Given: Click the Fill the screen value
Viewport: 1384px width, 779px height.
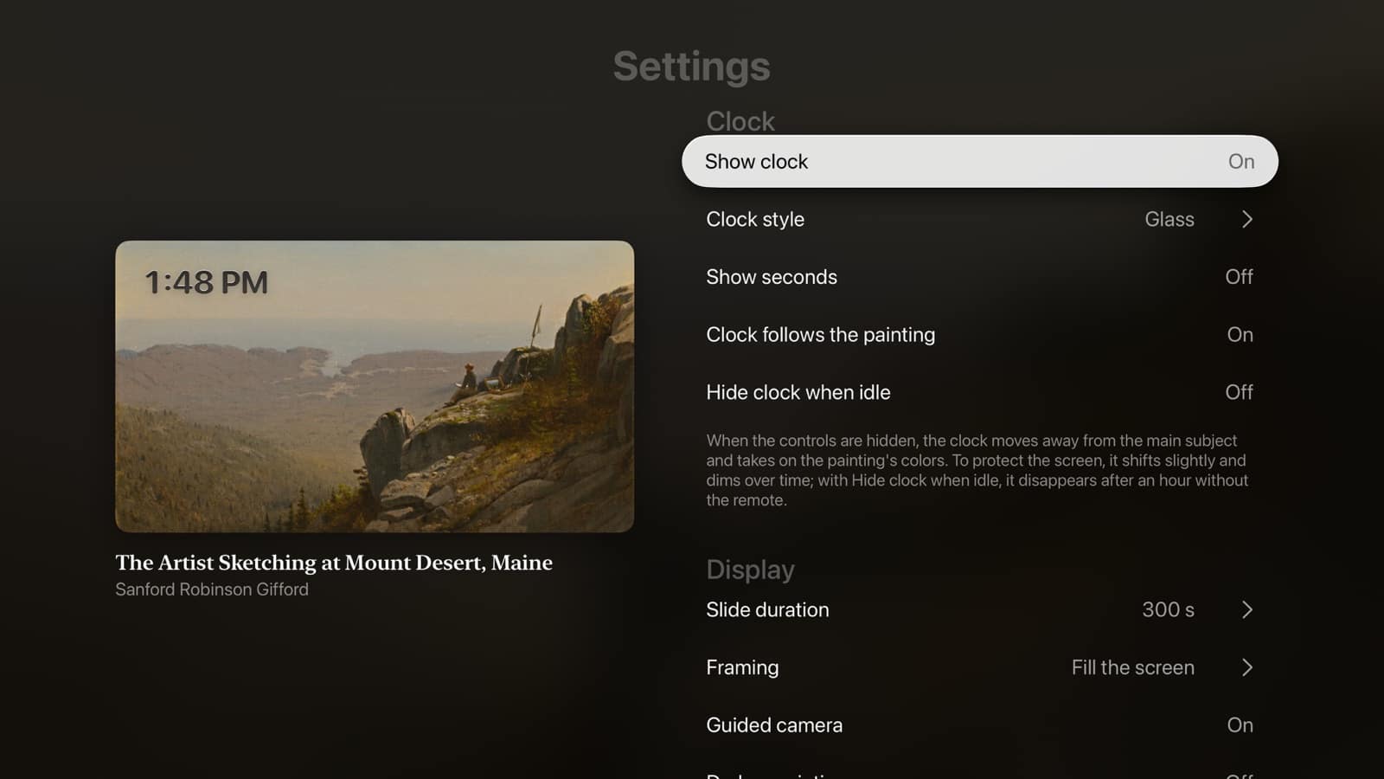Looking at the screenshot, I should [1132, 667].
